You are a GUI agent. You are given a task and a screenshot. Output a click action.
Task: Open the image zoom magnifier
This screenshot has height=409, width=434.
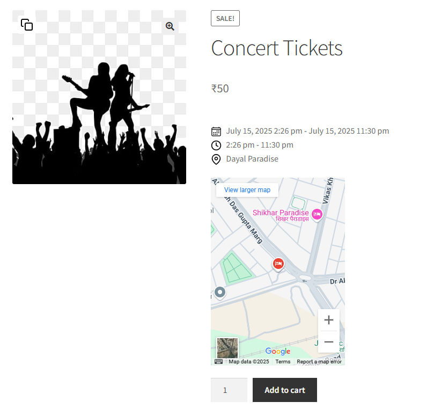[x=170, y=26]
